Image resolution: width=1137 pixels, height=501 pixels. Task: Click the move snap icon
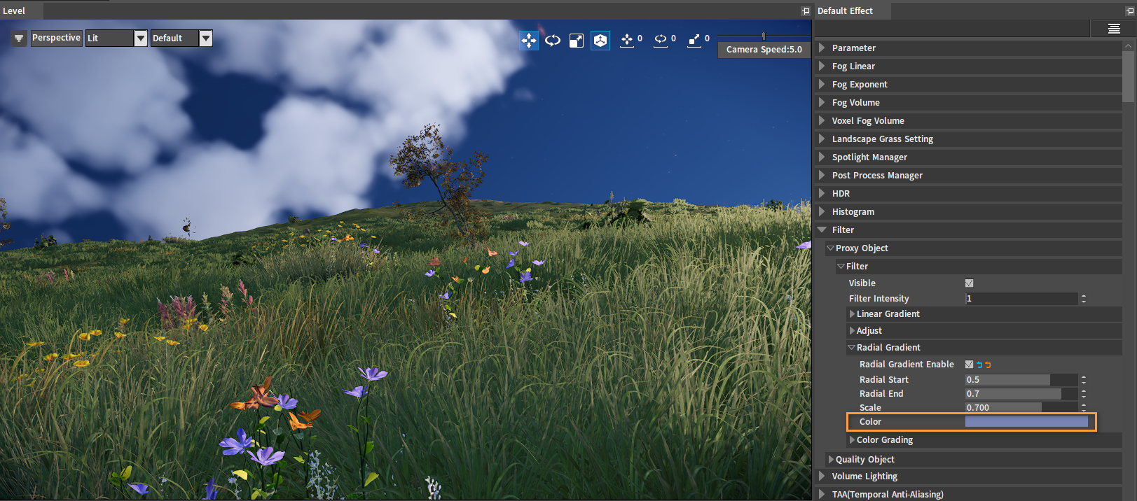(x=627, y=40)
